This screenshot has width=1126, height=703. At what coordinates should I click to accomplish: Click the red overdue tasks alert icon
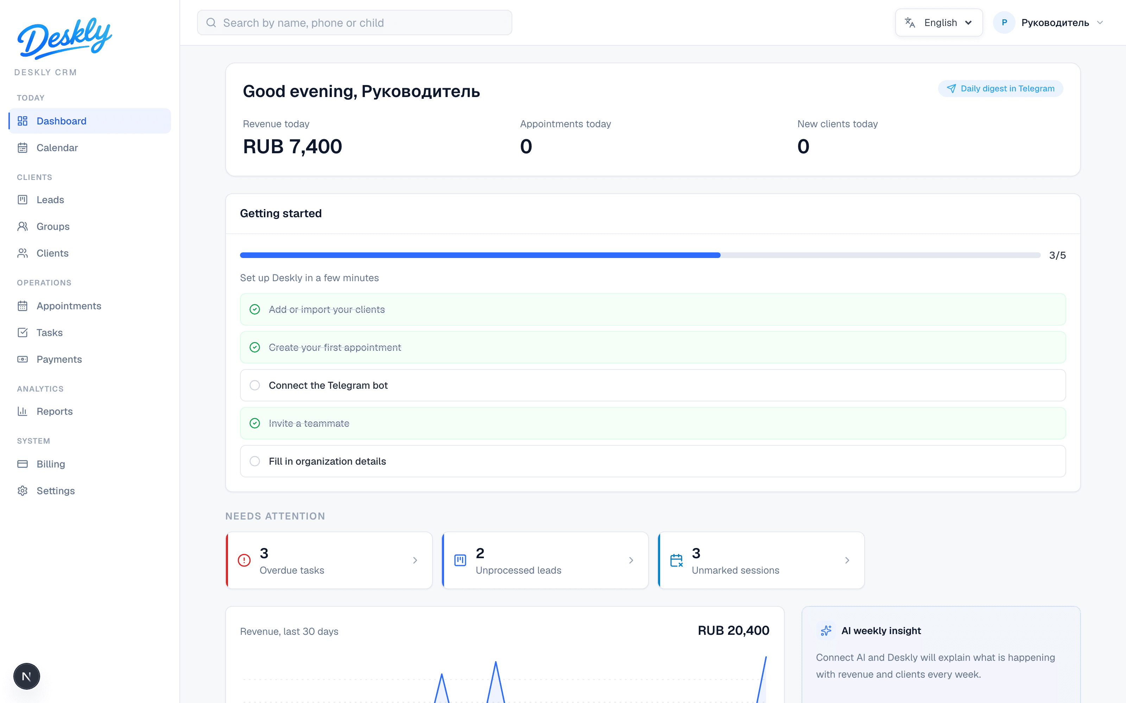244,560
